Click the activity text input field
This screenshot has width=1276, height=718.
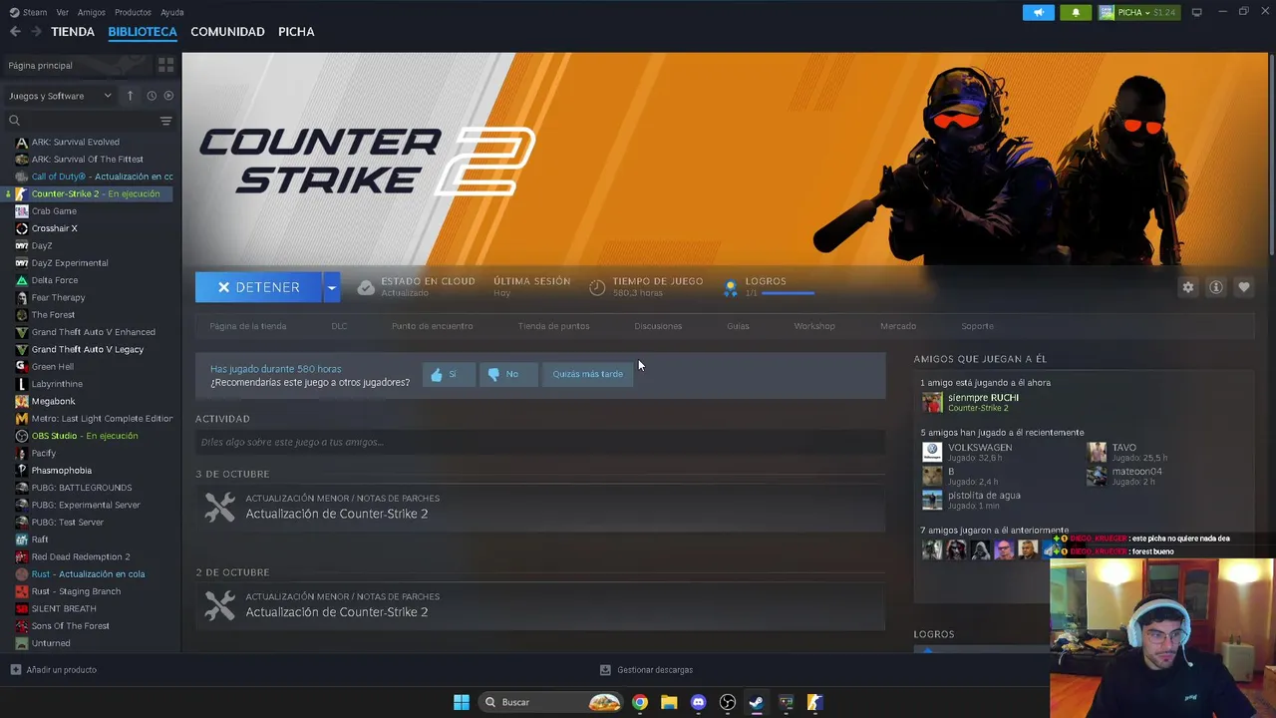[540, 442]
